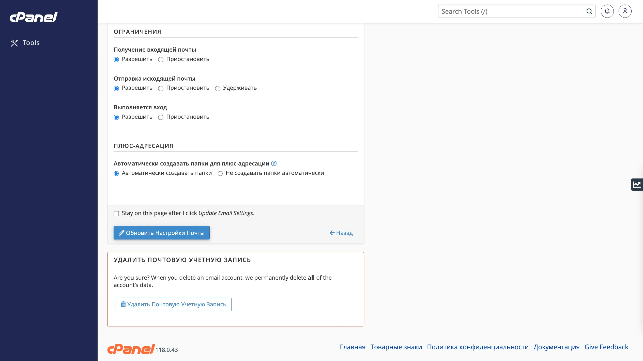Open the Документация footer link
The height and width of the screenshot is (361, 643).
[556, 347]
